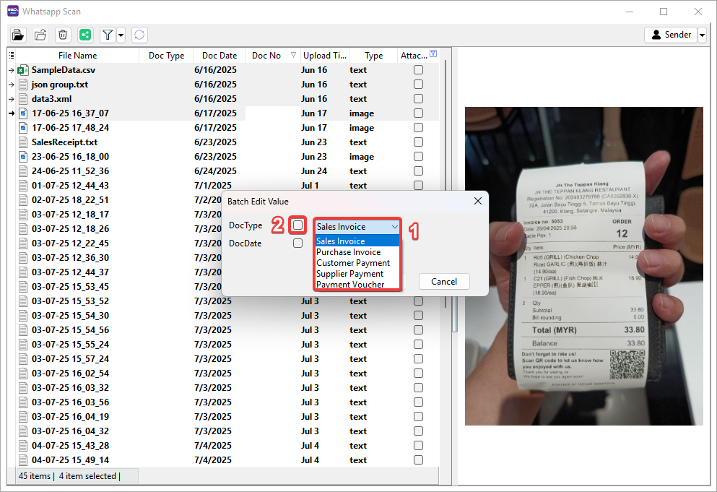
Task: Select Customer Payment option
Action: (353, 263)
